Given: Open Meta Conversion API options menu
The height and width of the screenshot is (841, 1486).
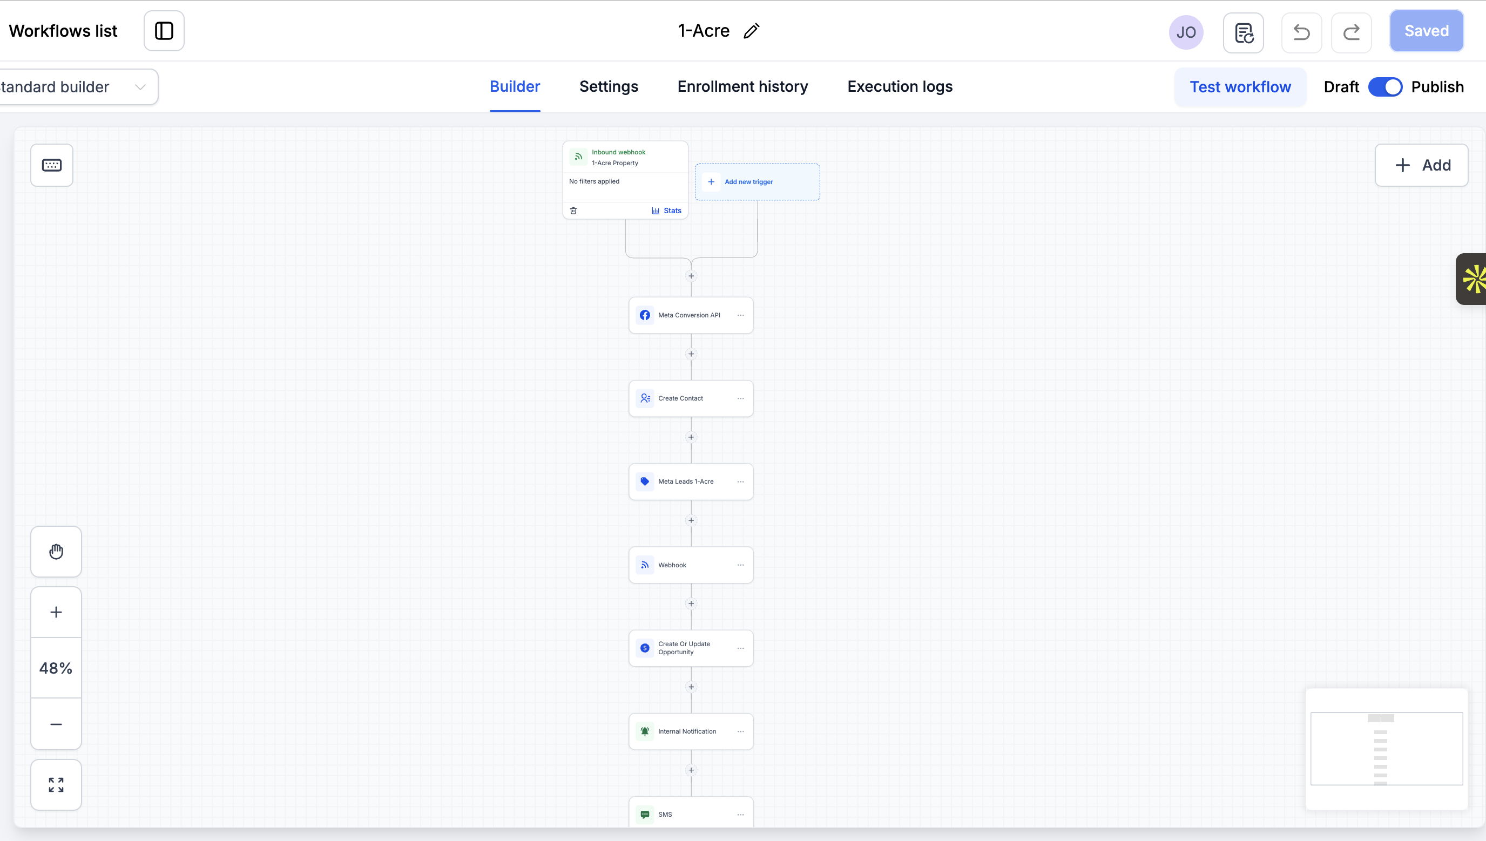Looking at the screenshot, I should (x=741, y=315).
